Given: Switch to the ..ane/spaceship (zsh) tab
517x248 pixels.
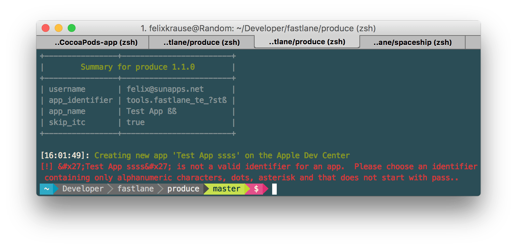Looking at the screenshot, I should [412, 42].
